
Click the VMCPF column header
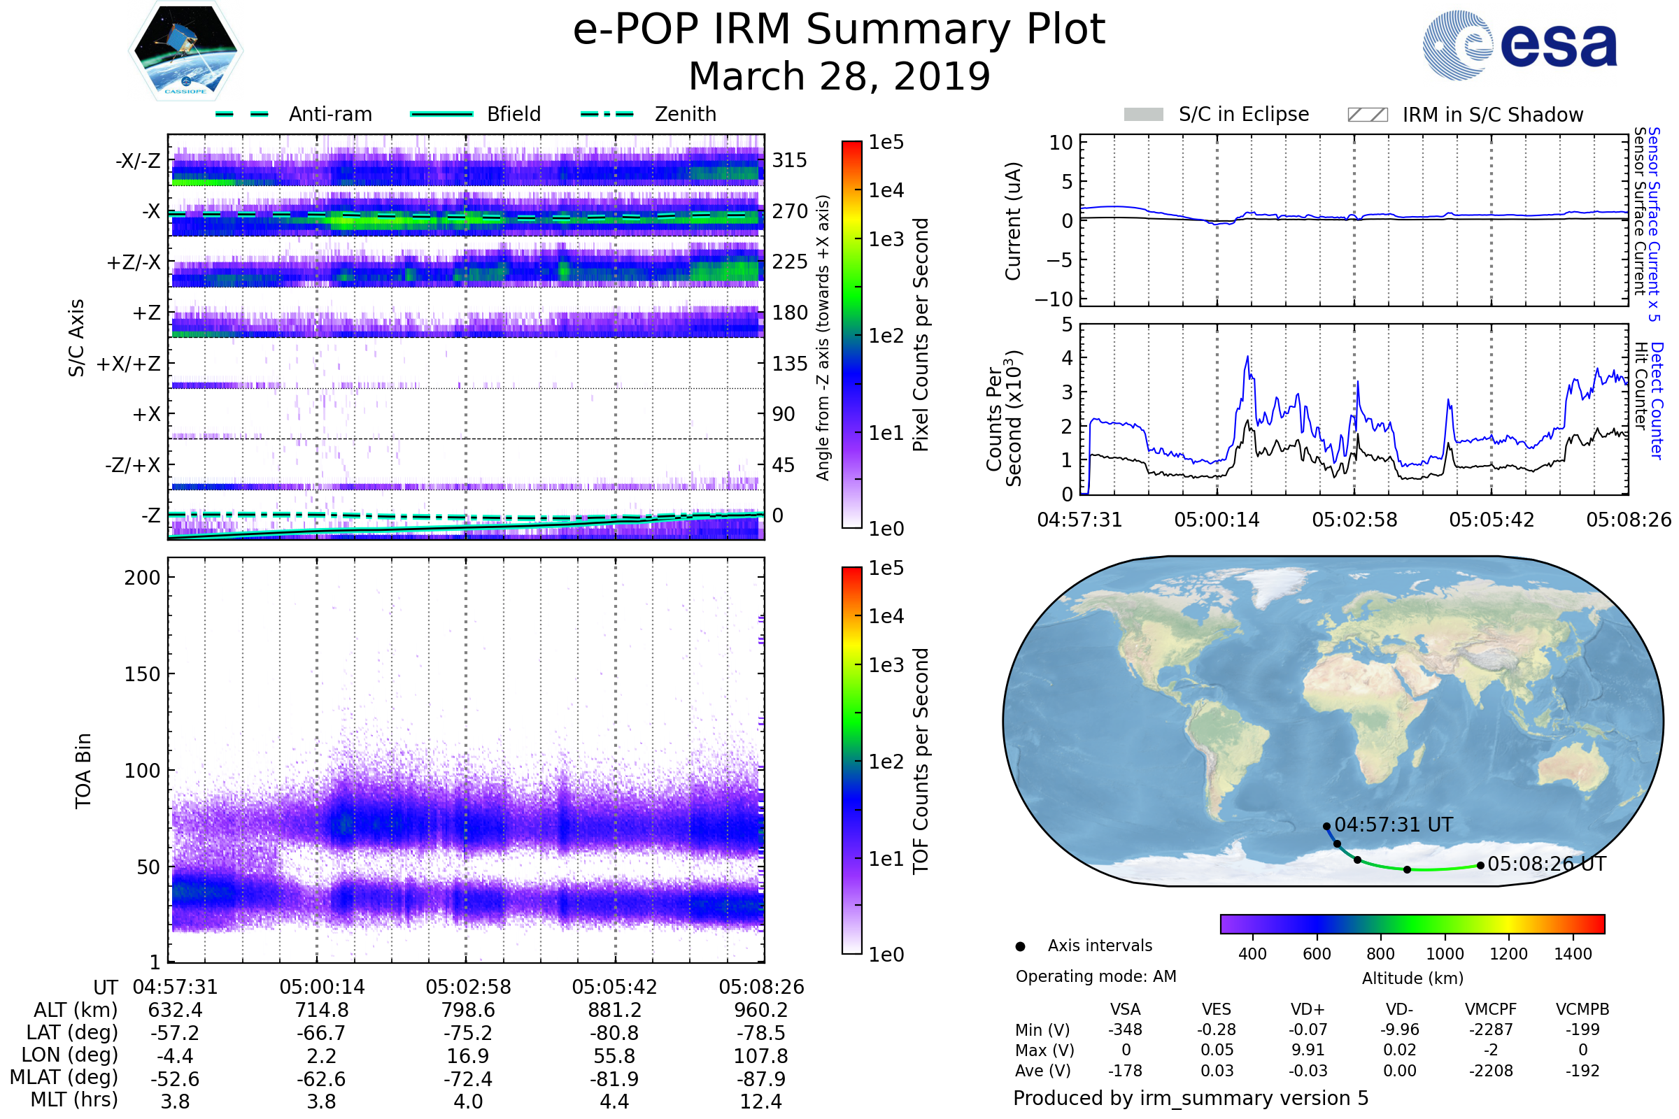coord(1491,1009)
